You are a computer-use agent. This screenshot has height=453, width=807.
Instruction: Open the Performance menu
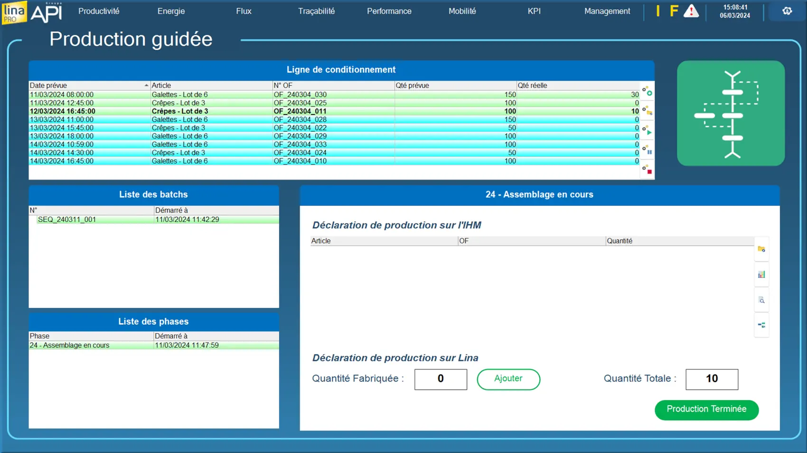[389, 11]
